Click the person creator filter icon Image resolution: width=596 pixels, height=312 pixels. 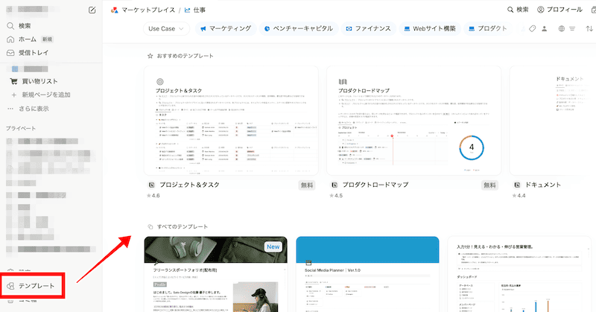click(x=546, y=29)
